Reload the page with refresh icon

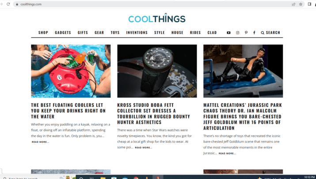(8, 4)
